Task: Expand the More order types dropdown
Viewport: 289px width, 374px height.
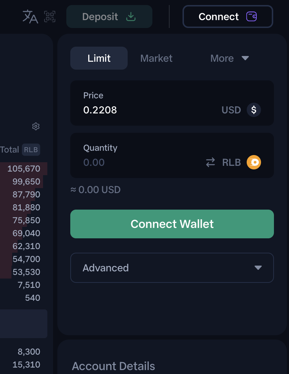Action: 229,58
